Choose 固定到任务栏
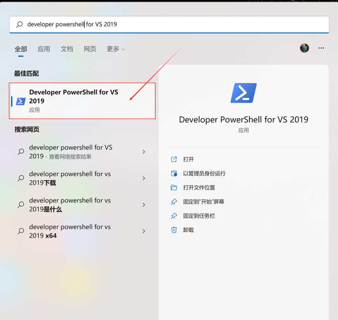 coord(199,216)
